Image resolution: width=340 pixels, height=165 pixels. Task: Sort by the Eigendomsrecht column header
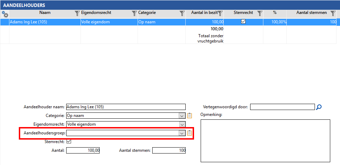[x=96, y=13]
